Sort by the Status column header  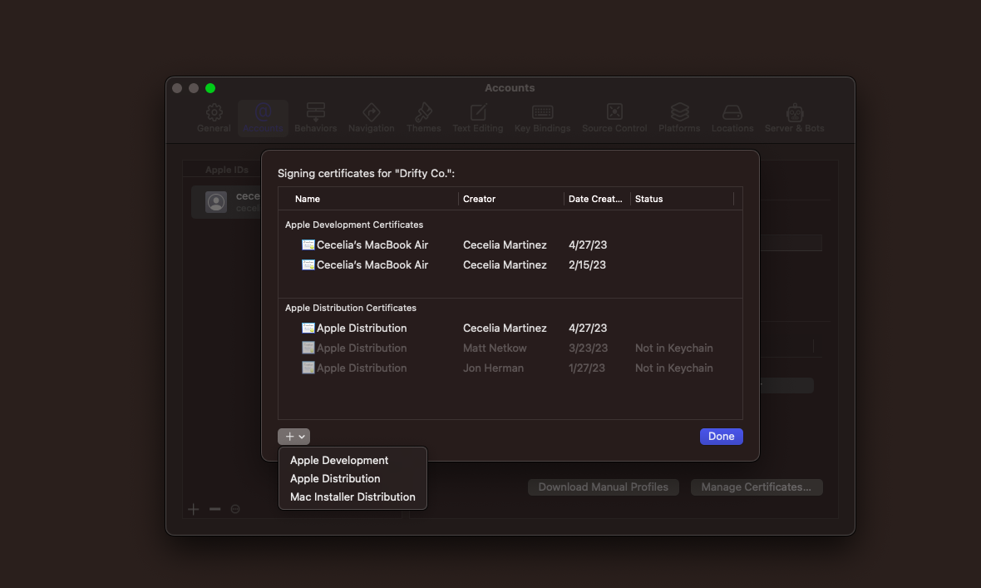[x=648, y=199]
